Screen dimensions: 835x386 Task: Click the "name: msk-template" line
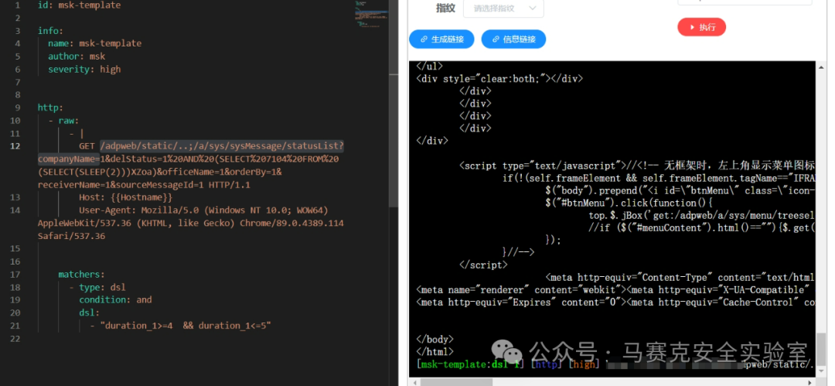(95, 44)
